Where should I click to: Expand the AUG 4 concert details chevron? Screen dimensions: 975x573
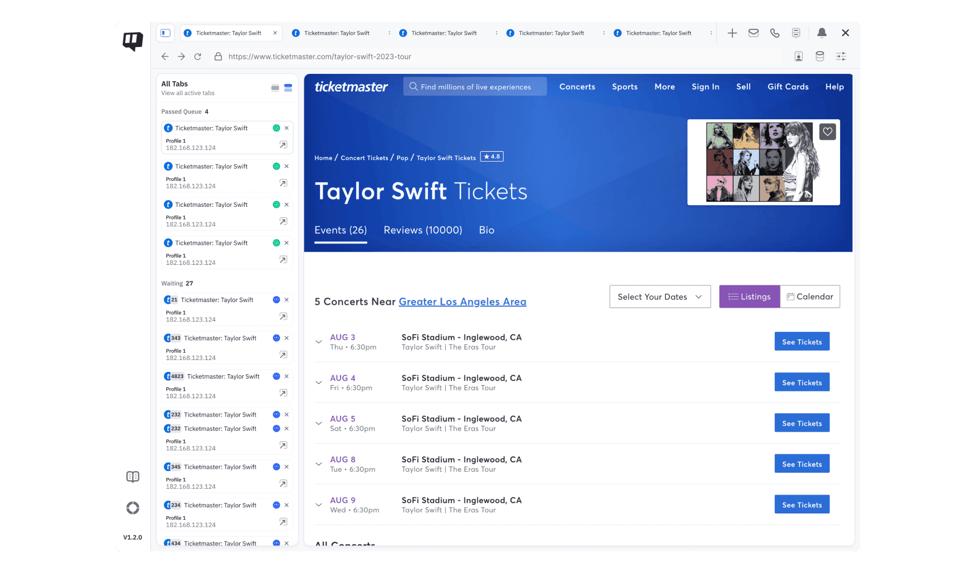319,383
